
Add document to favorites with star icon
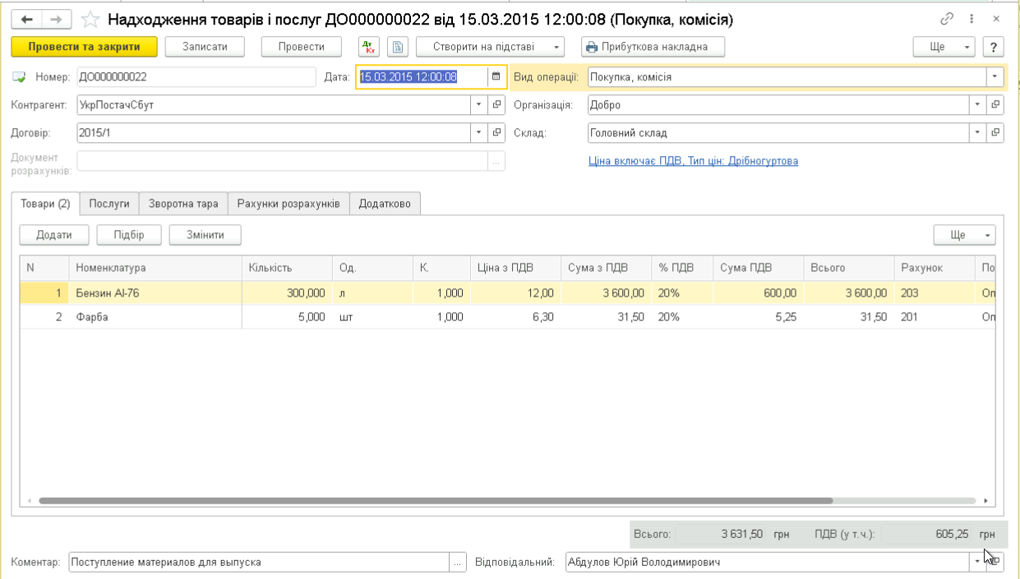tap(92, 19)
